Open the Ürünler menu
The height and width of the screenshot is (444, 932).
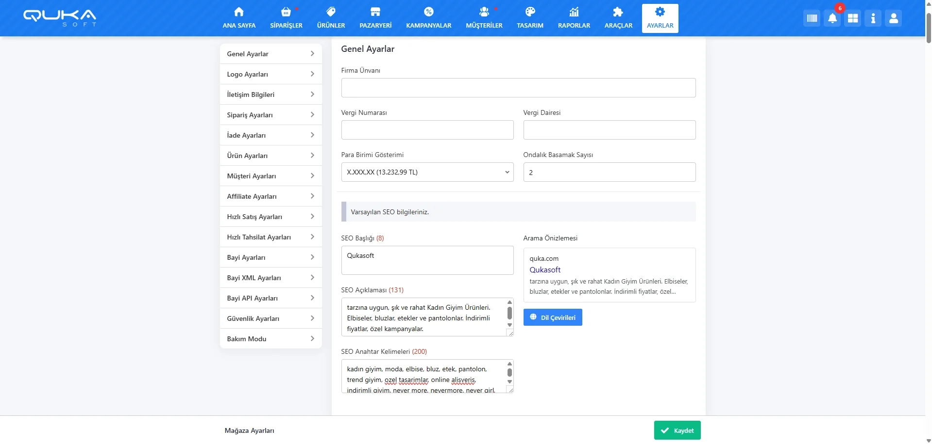[x=331, y=18]
